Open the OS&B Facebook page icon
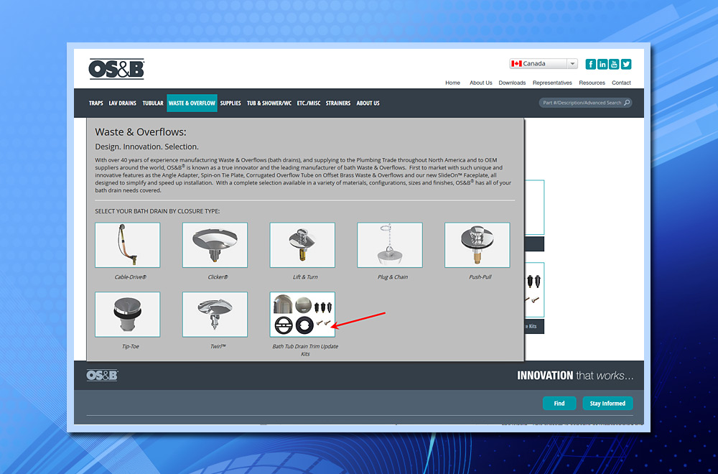 (591, 64)
